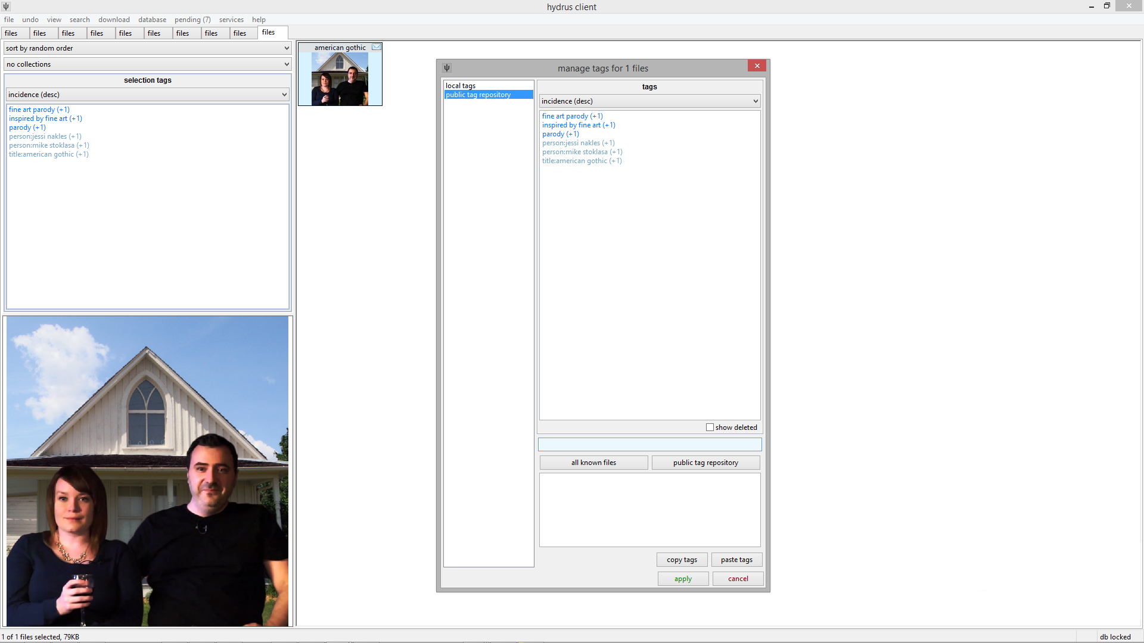Expand the 'incidence (desc)' dropdown in selection tags
Screen dimensions: 1144x643
coord(285,94)
